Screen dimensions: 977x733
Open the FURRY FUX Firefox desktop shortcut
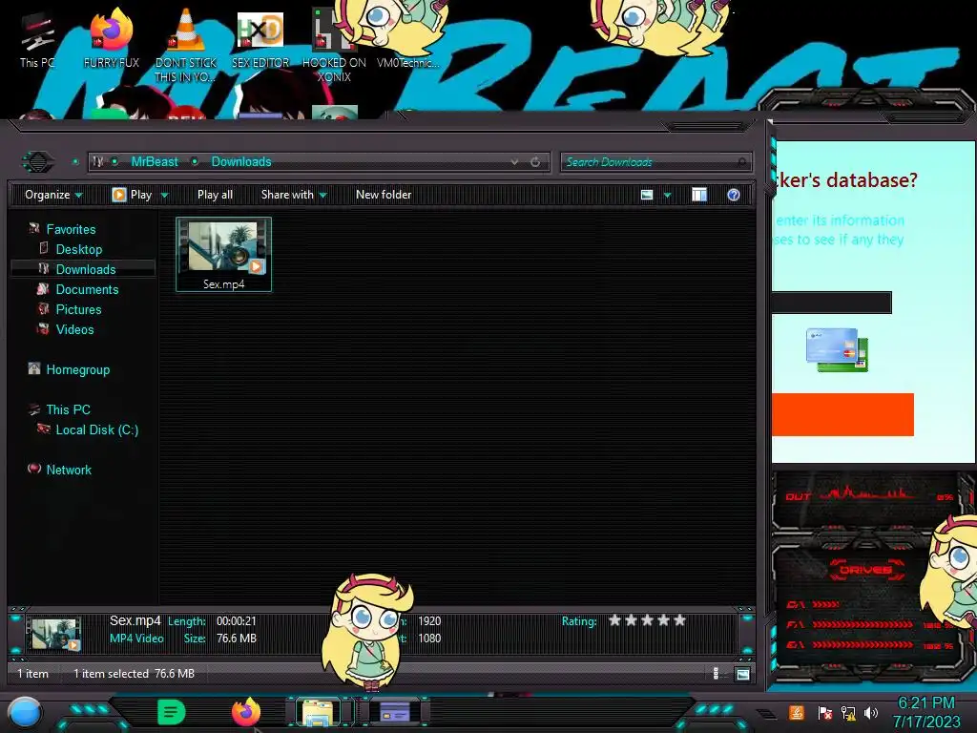111,40
